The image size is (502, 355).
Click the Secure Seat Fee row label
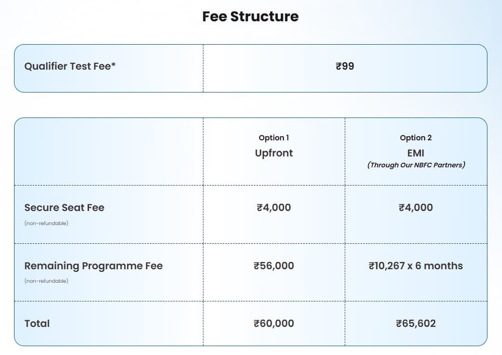coord(64,207)
